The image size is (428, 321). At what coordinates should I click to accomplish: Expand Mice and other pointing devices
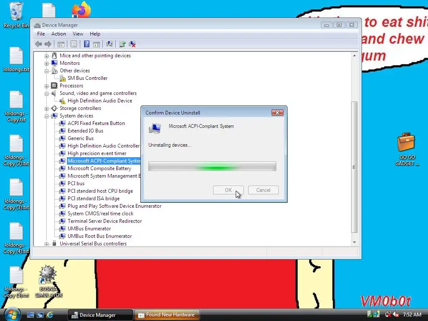tap(47, 56)
